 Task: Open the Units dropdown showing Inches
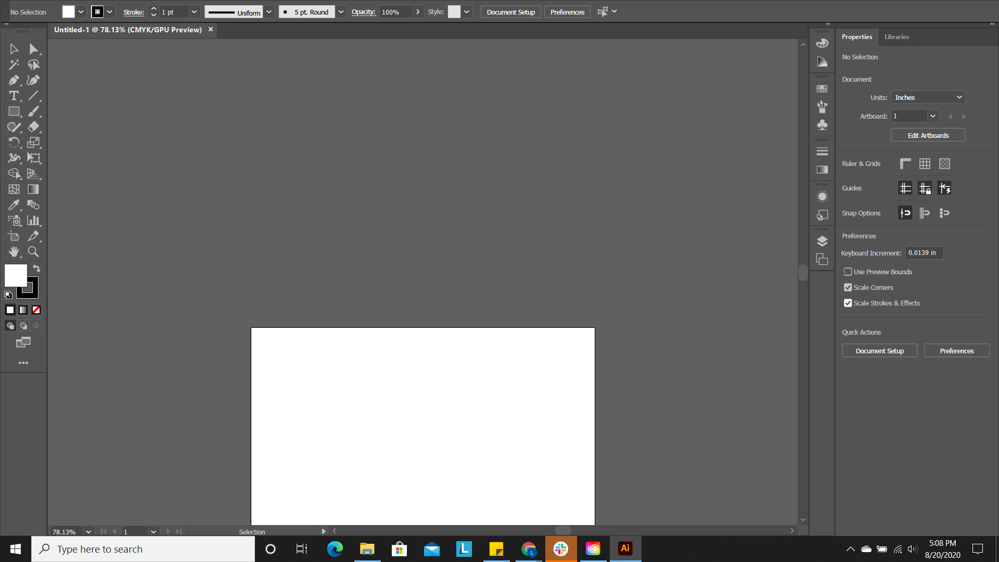928,97
